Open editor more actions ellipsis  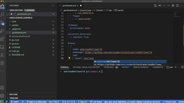182,5
